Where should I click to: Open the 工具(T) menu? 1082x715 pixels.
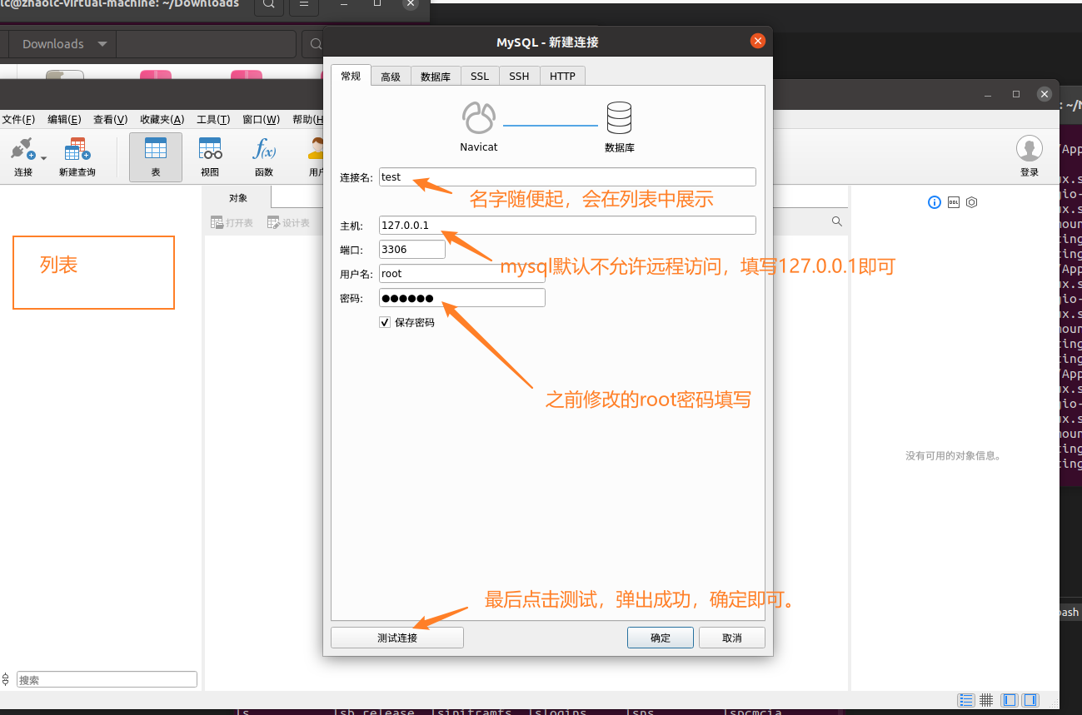point(213,120)
